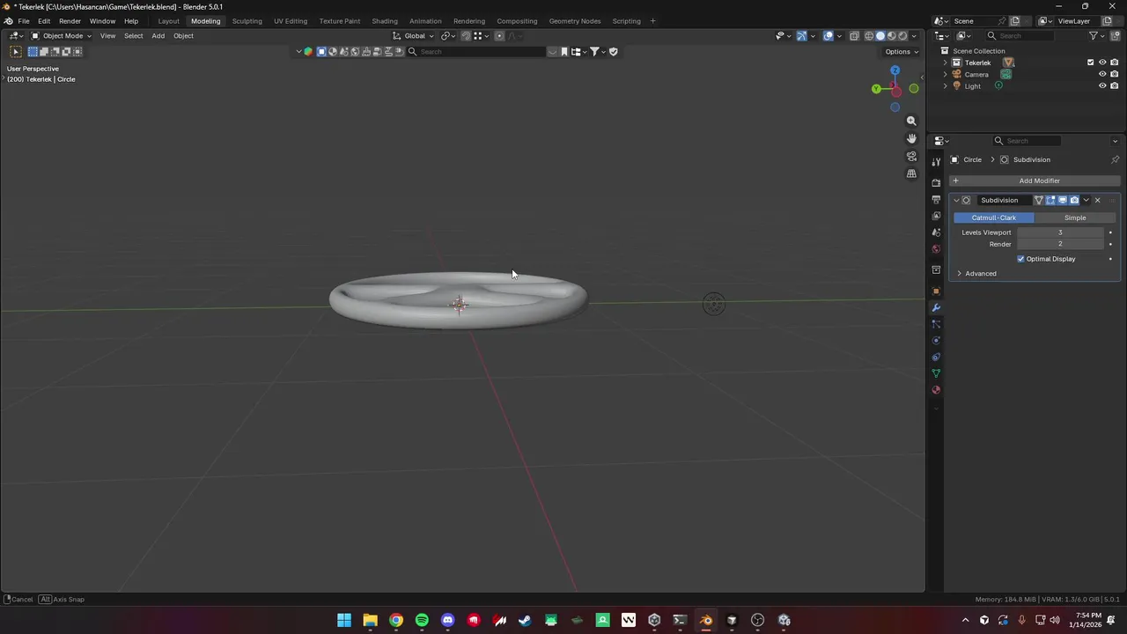This screenshot has height=634, width=1127.
Task: Open the Material properties tab
Action: (936, 390)
